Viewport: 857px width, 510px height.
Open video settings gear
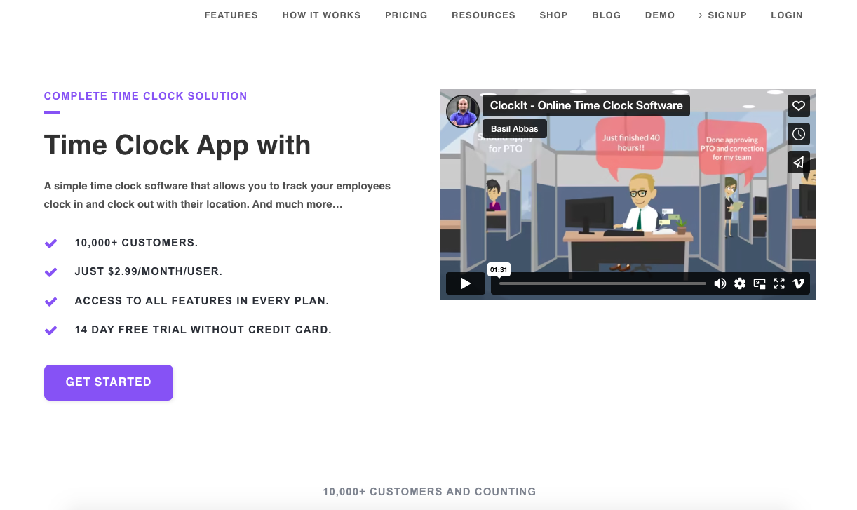740,283
